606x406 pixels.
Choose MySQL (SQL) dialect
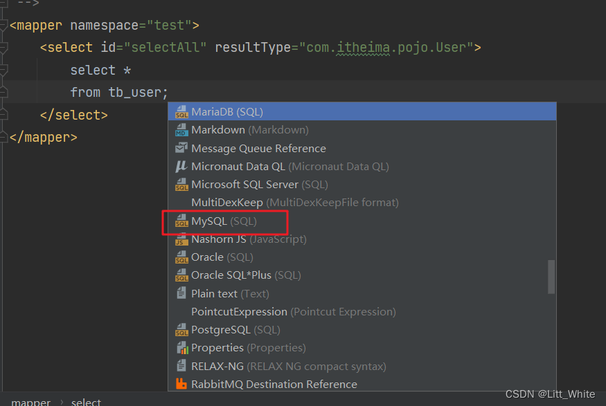(x=362, y=221)
